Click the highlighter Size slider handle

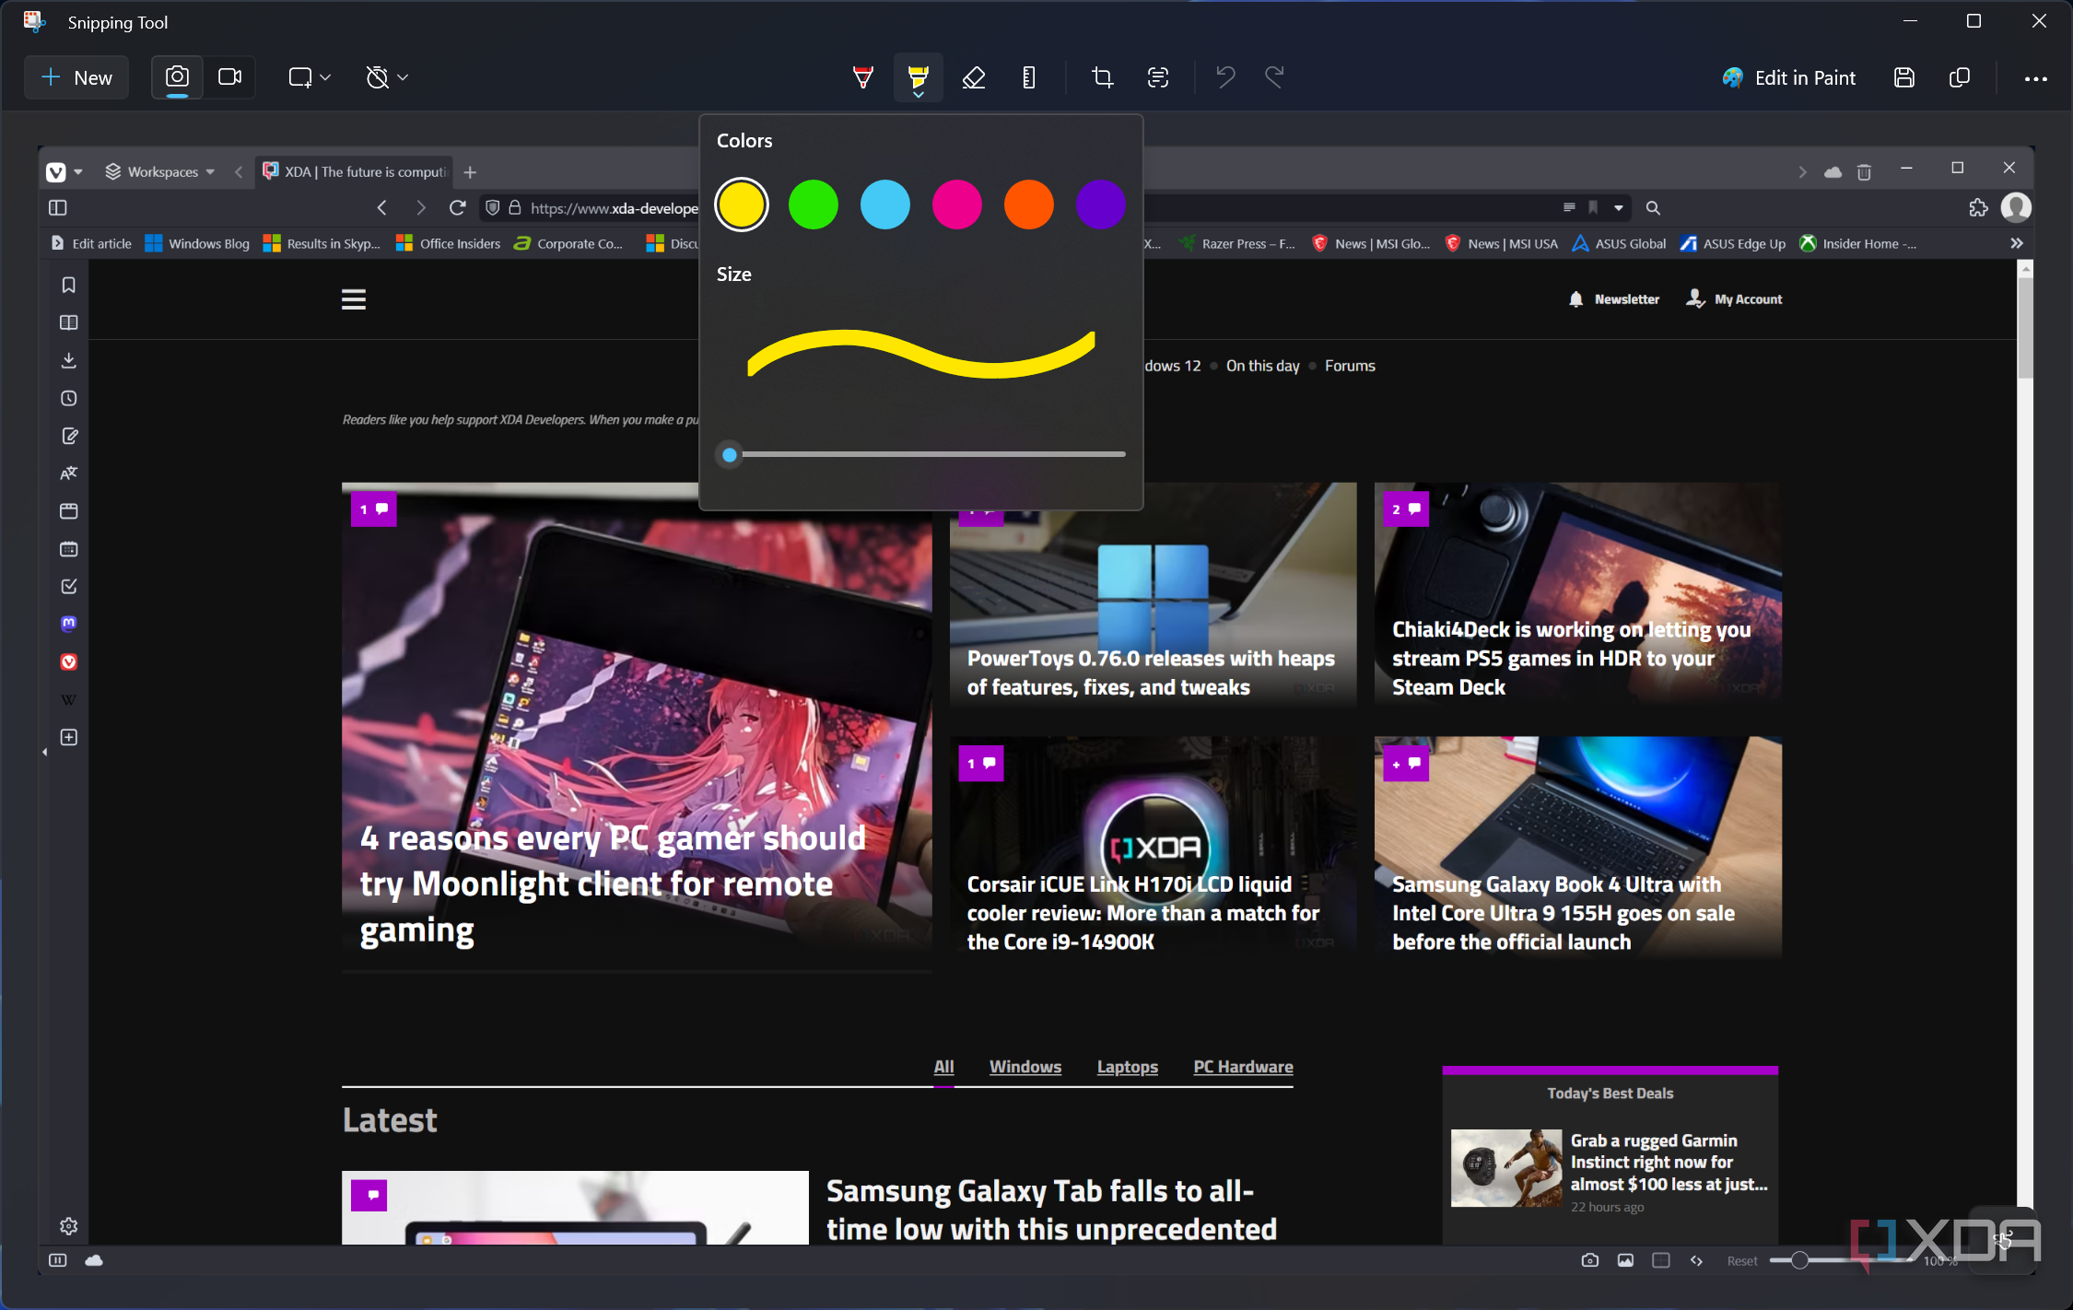[730, 454]
